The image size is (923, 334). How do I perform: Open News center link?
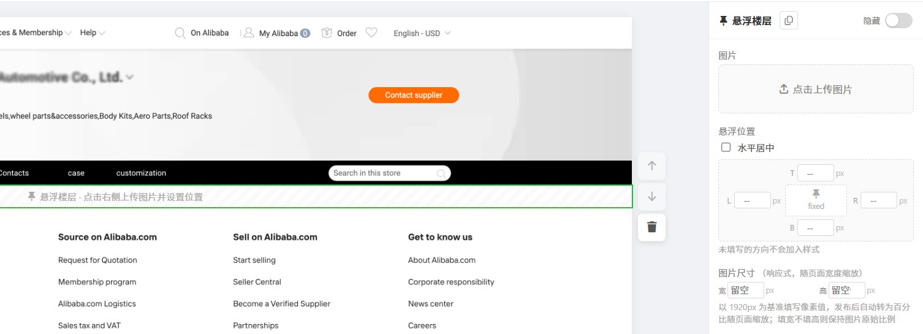click(431, 303)
